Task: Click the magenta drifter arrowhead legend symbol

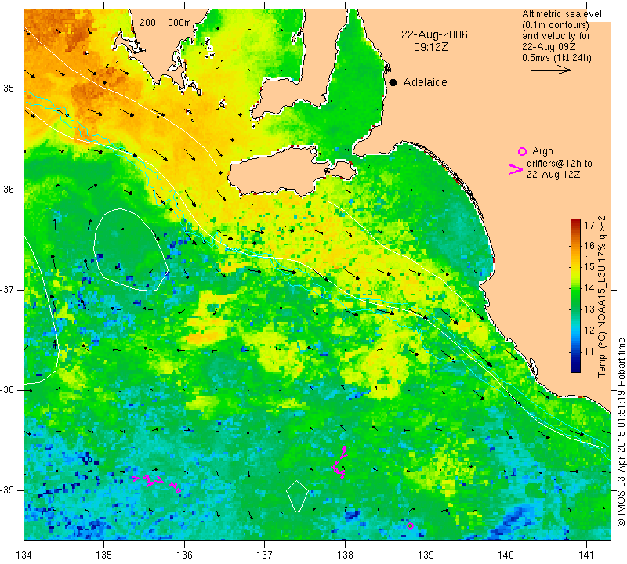Action: tap(516, 169)
